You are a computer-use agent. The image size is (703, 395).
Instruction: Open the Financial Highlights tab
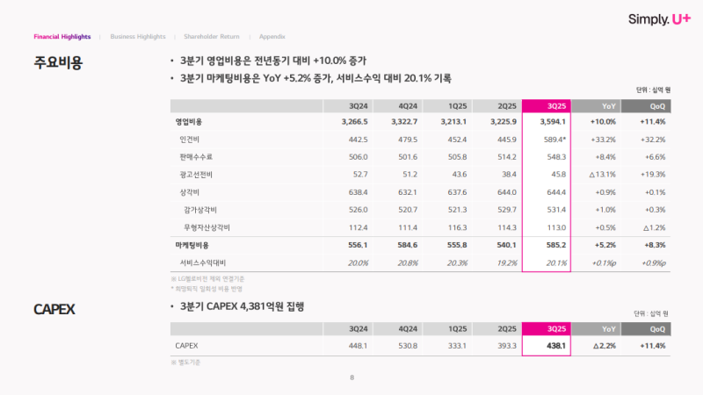(x=62, y=37)
